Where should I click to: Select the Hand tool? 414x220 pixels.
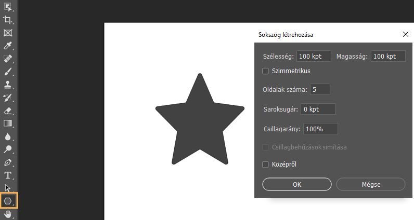click(x=8, y=214)
